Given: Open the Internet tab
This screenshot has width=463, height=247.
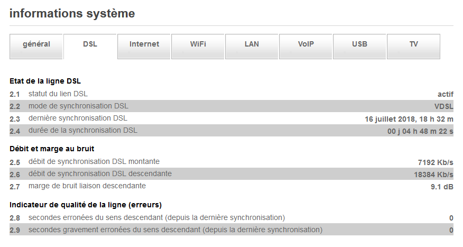Looking at the screenshot, I should [x=144, y=44].
